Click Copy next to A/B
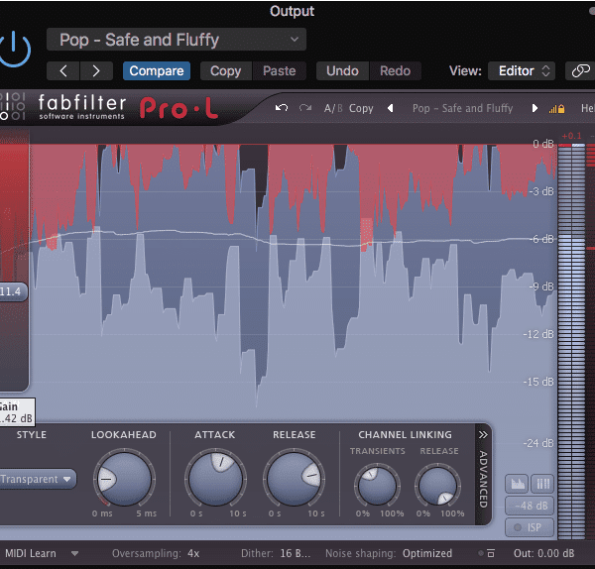The image size is (595, 569). tap(361, 108)
